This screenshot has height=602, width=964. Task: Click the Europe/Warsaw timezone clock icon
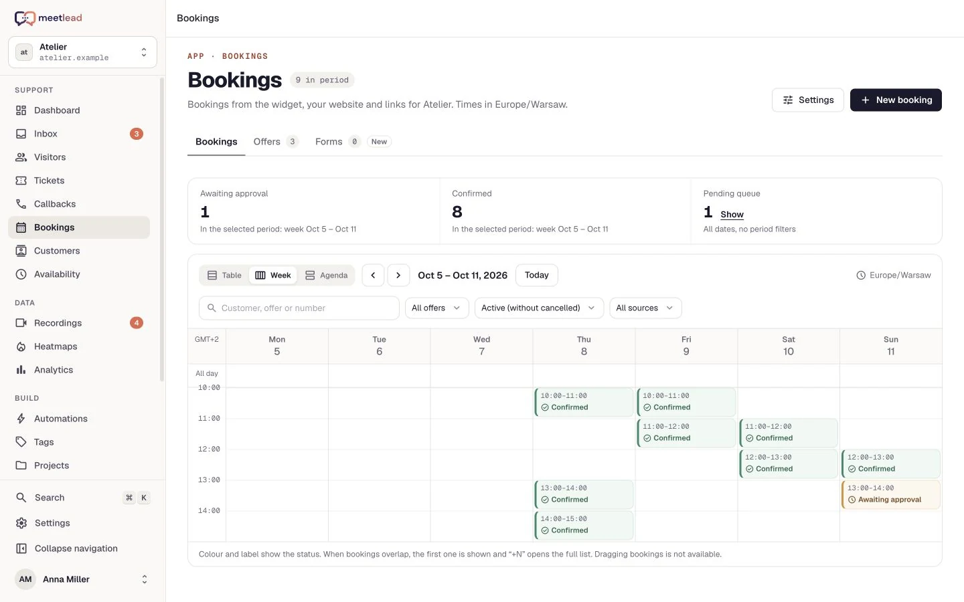861,275
